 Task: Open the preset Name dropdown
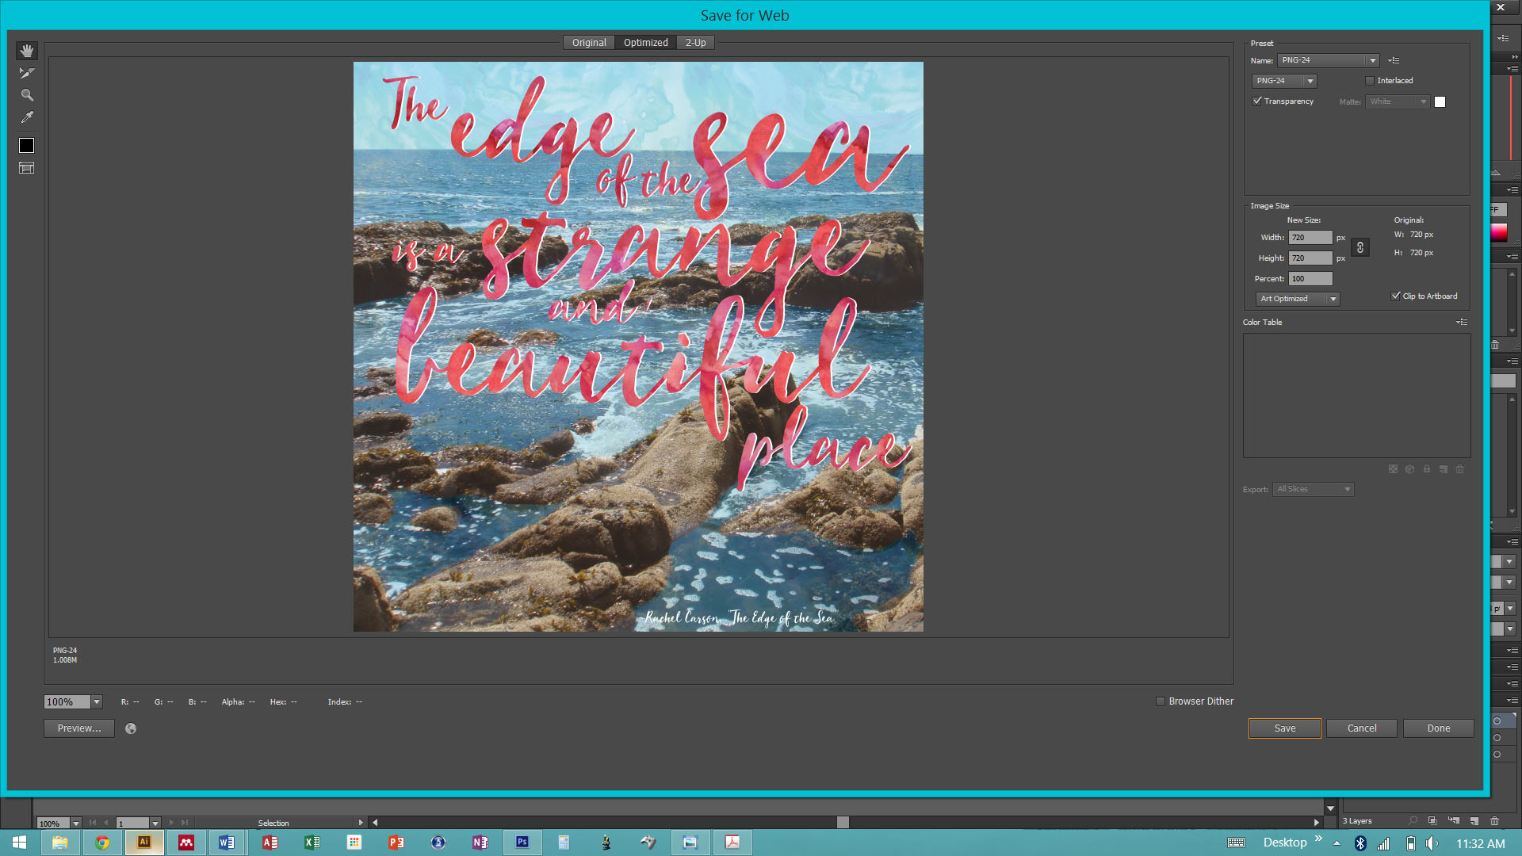click(1372, 60)
